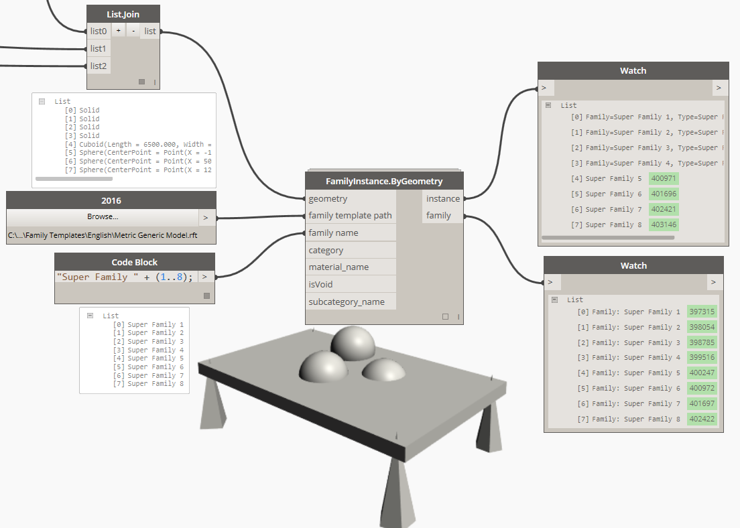
Task: Expand the output chevron on the Code Block
Action: [x=205, y=276]
